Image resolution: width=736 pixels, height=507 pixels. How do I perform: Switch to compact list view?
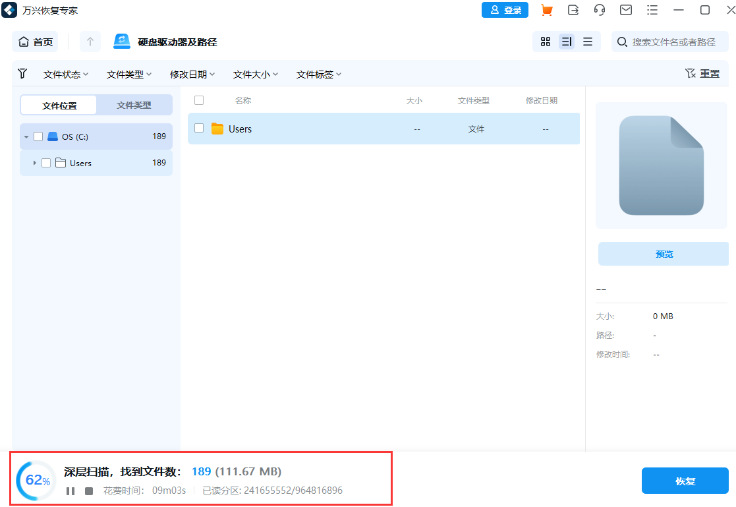click(x=588, y=41)
